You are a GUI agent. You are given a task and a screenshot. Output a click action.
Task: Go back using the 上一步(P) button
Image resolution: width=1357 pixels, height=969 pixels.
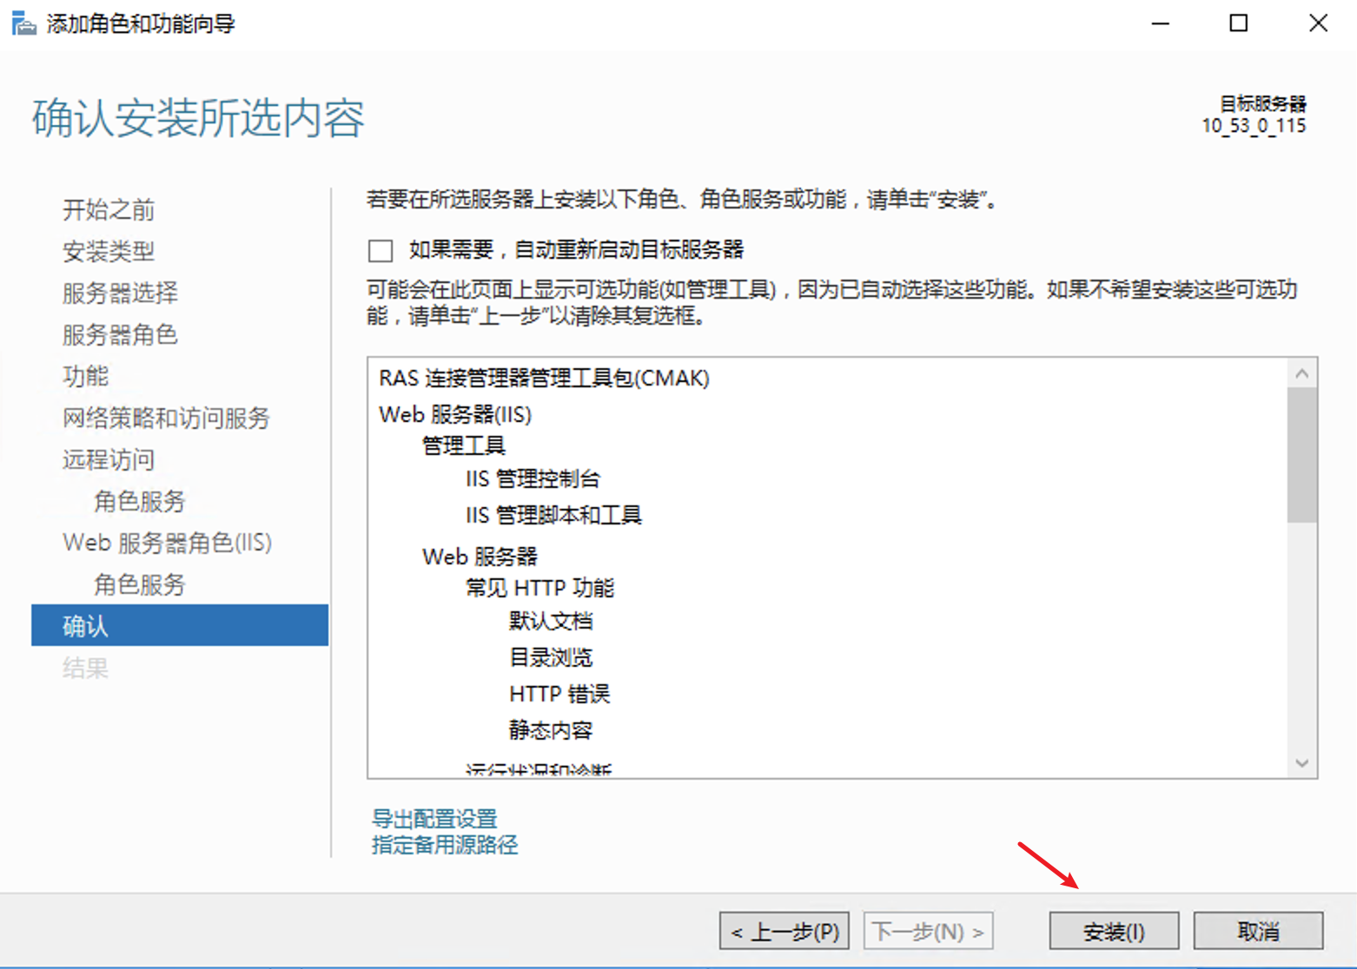click(783, 930)
